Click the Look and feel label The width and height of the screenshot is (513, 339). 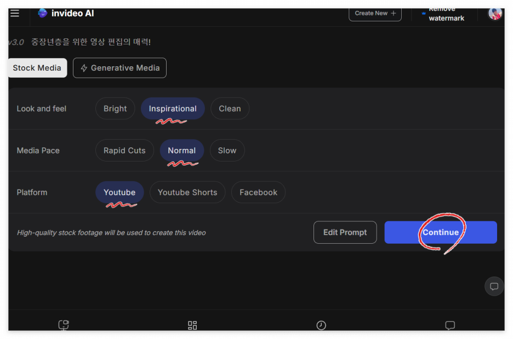42,108
